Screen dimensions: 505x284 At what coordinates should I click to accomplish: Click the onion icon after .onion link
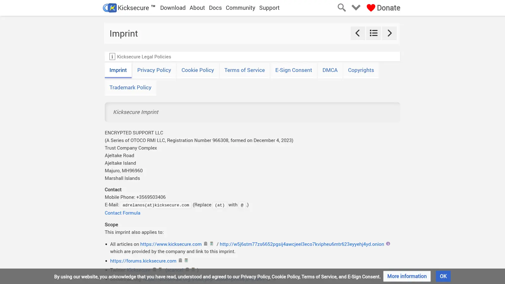pyautogui.click(x=388, y=244)
